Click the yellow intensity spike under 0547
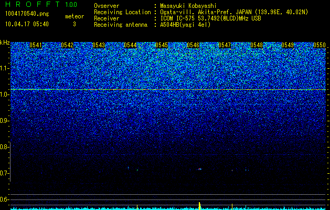The width and height of the screenshot is (330, 210). 232,207
